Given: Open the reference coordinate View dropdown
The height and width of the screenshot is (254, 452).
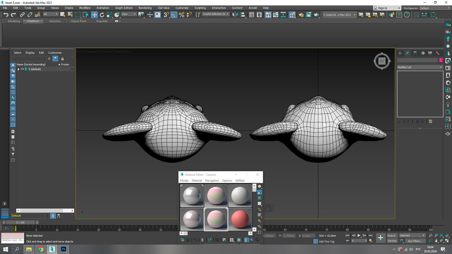Looking at the screenshot, I should tap(129, 14).
